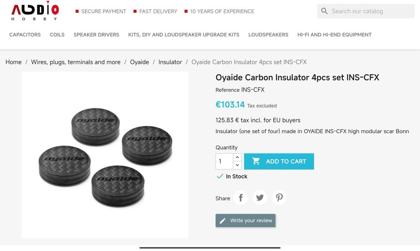This screenshot has width=420, height=251.
Task: Increase quantity with the up arrow
Action: pyautogui.click(x=237, y=158)
